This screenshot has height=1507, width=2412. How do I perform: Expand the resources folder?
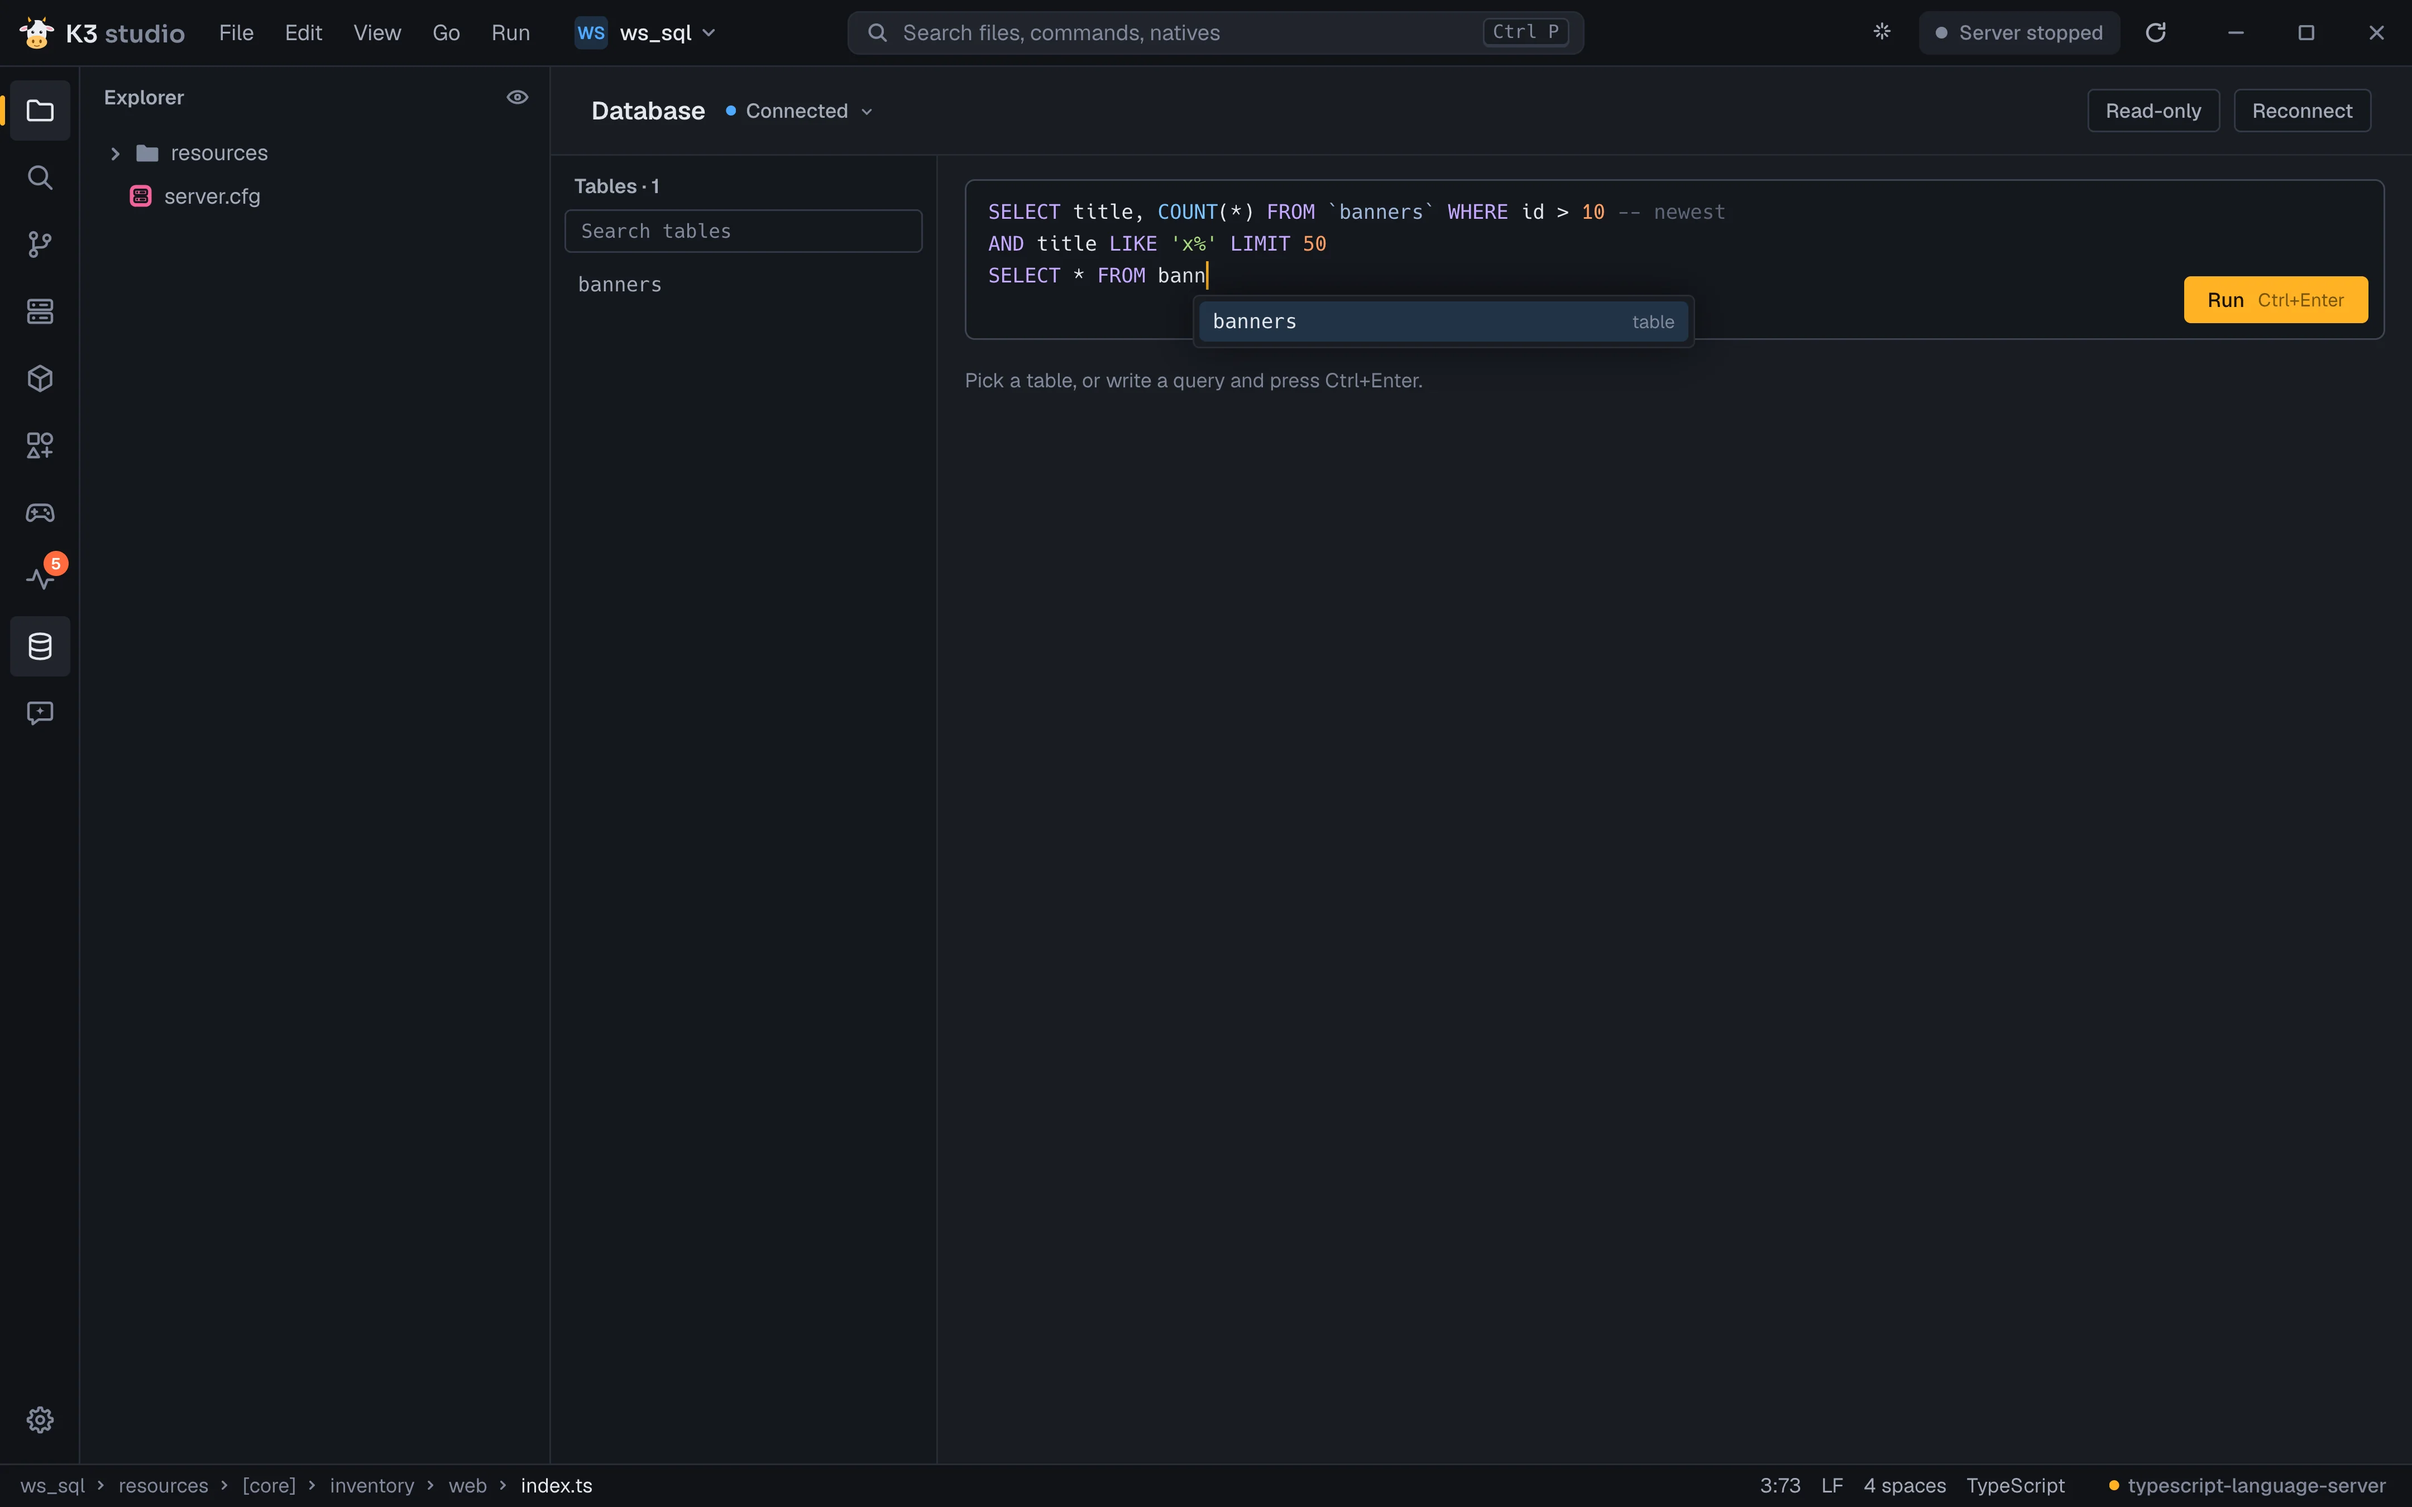tap(114, 153)
